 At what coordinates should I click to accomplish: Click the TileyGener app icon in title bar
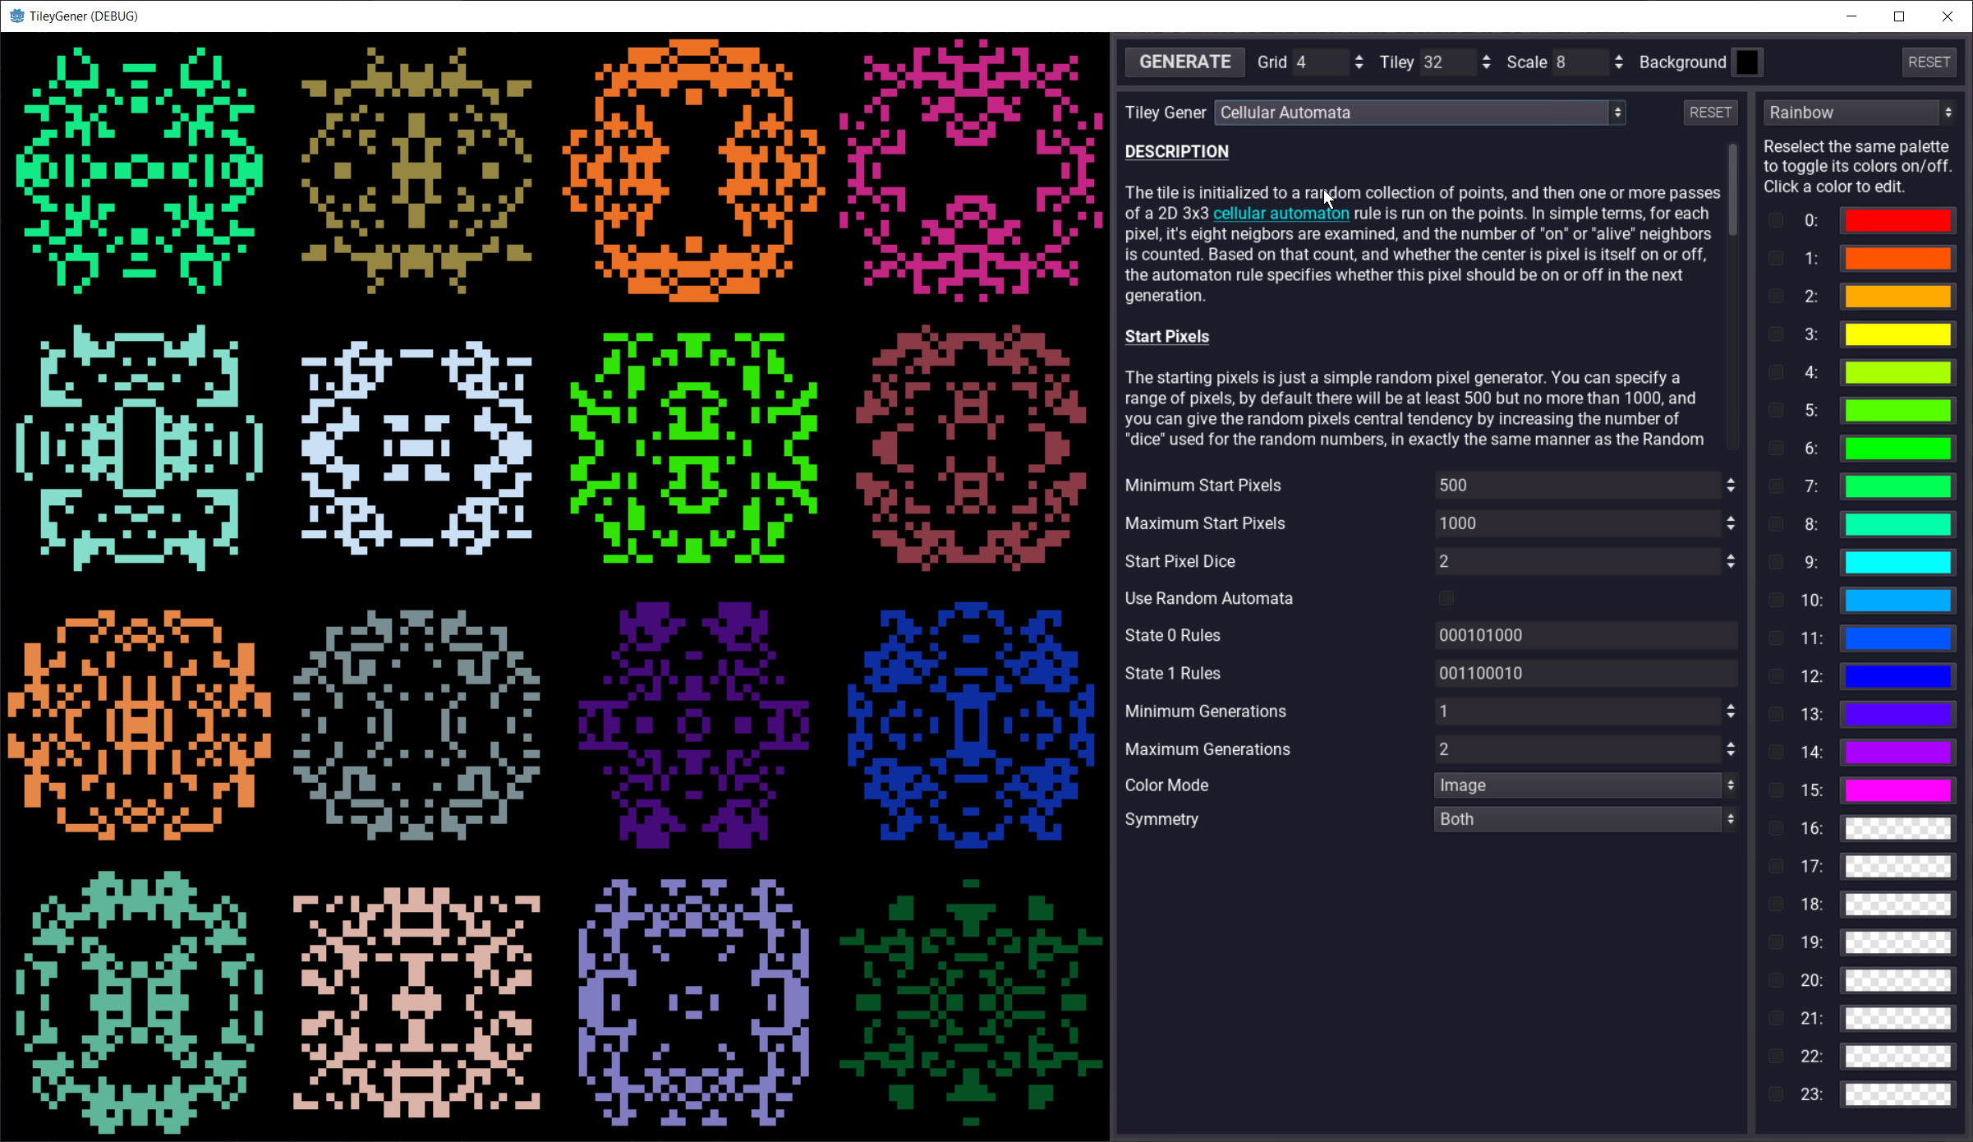tap(16, 16)
